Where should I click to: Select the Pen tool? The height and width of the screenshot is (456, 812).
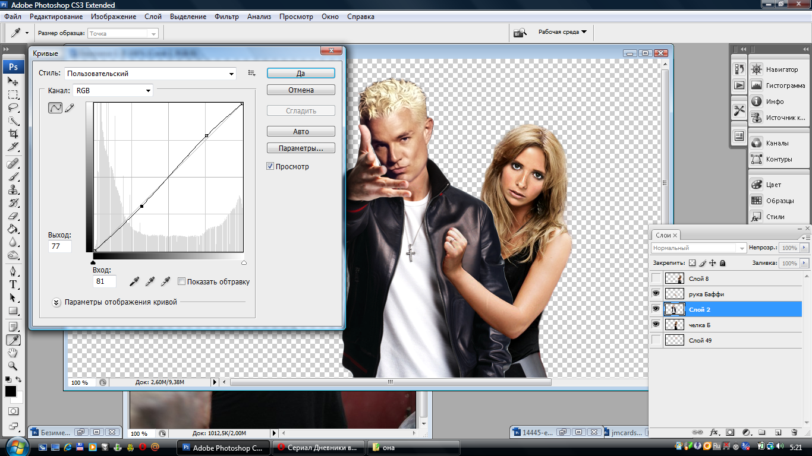click(13, 271)
